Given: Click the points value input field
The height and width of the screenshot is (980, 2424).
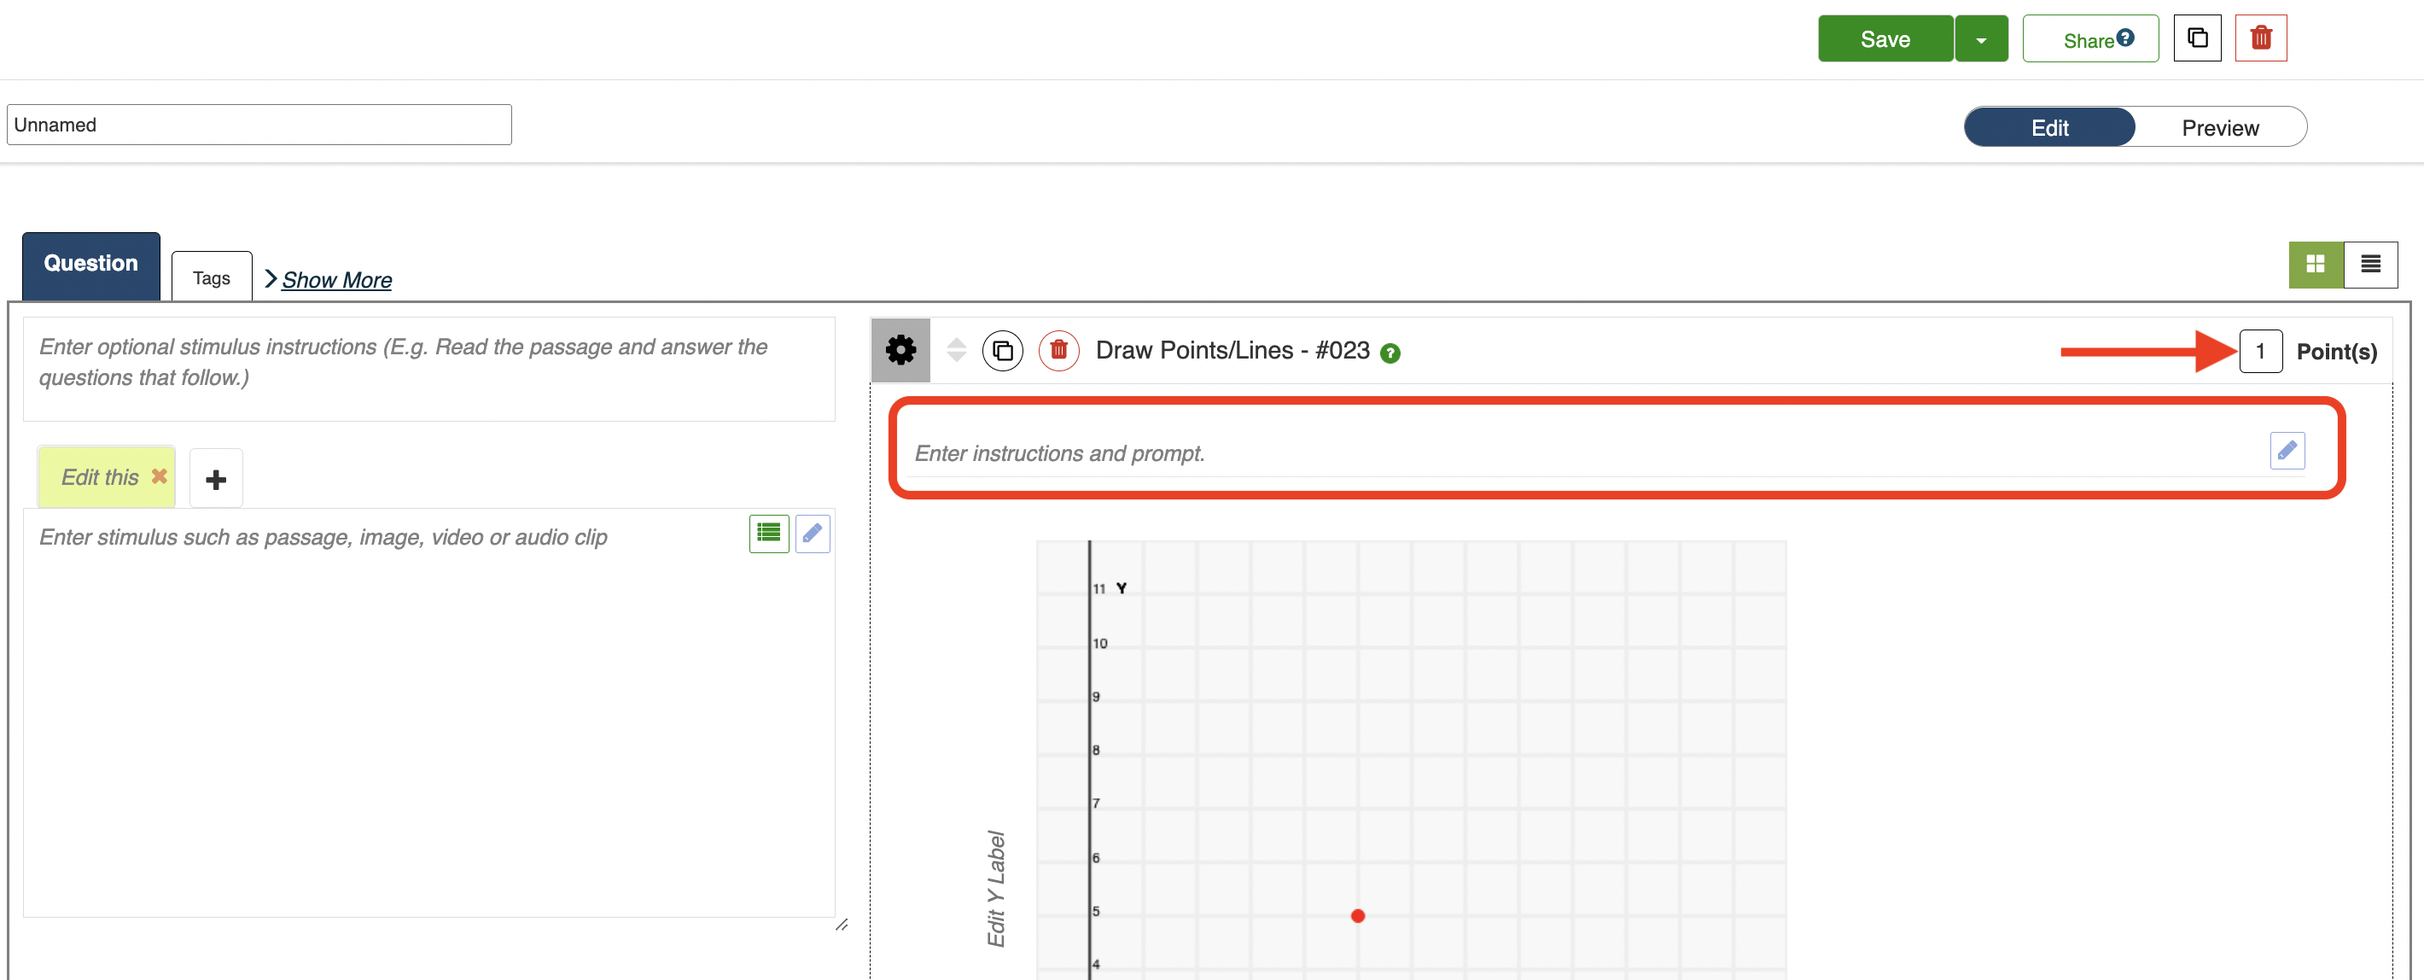Looking at the screenshot, I should pyautogui.click(x=2259, y=351).
